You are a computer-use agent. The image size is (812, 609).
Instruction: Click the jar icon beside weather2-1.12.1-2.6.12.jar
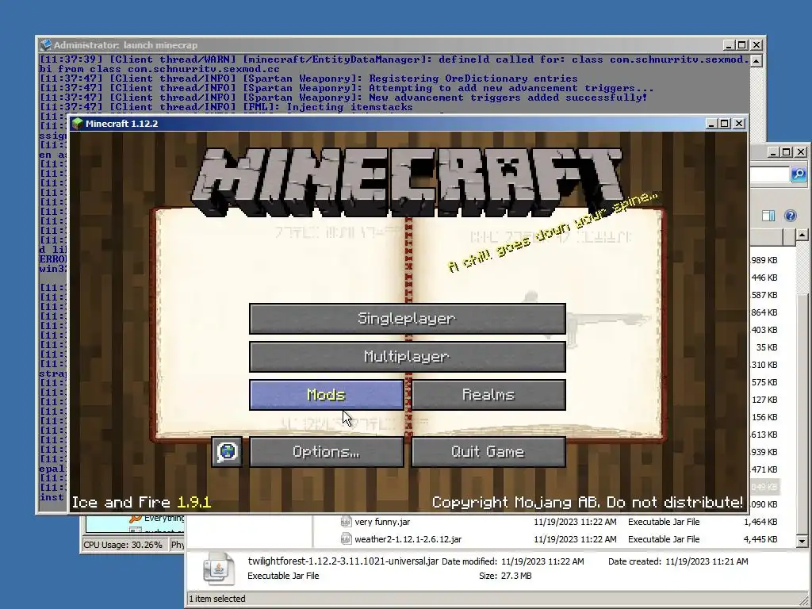click(346, 539)
